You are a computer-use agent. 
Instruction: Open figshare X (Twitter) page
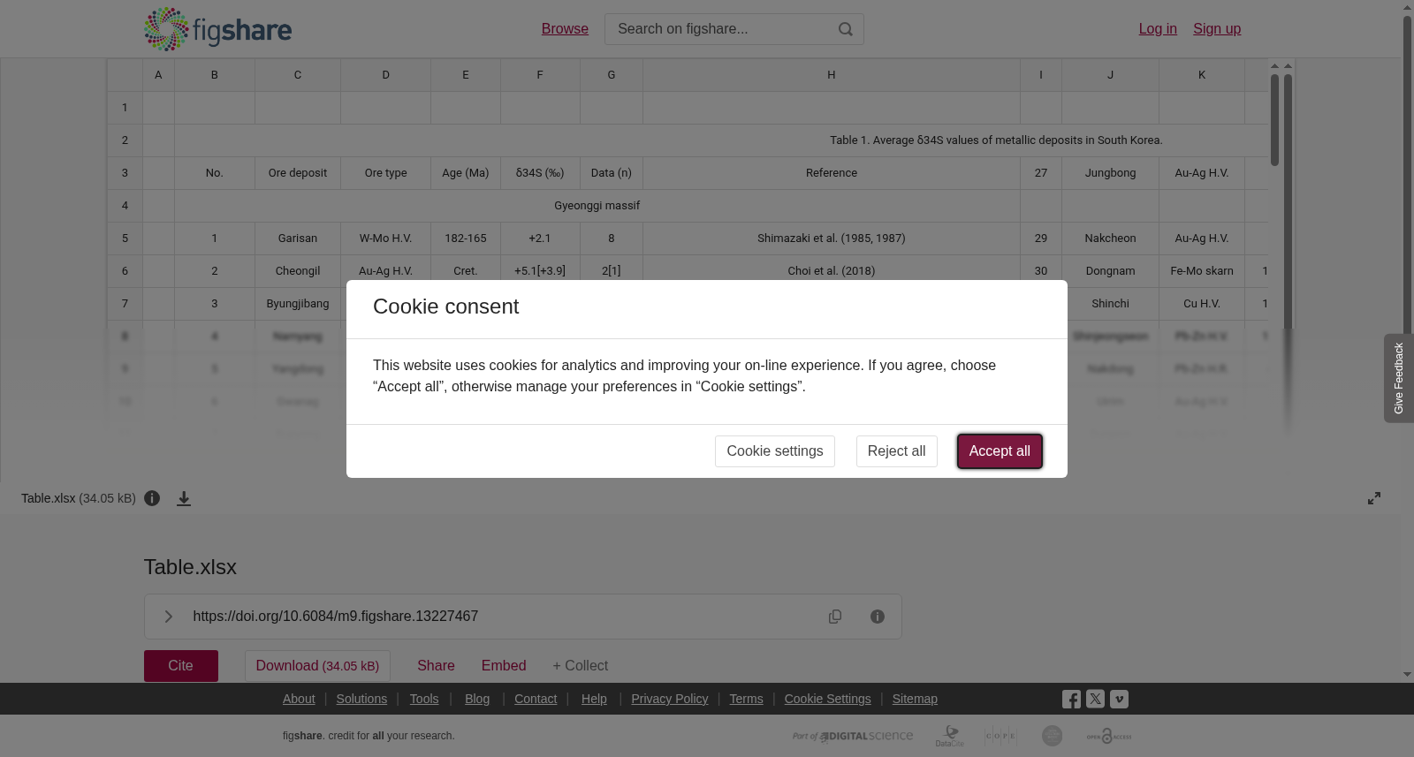pyautogui.click(x=1095, y=699)
